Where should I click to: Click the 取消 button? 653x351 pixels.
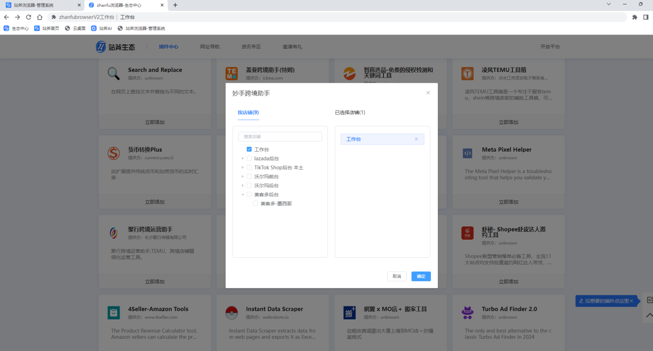pos(397,277)
